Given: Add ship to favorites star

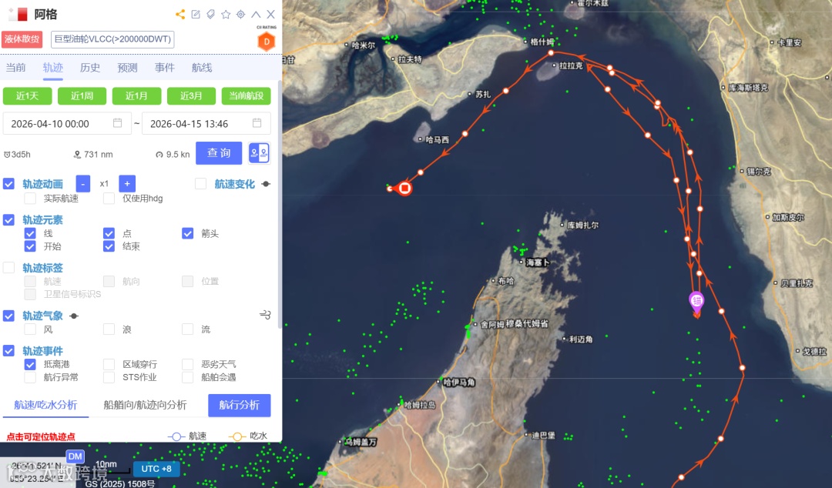Looking at the screenshot, I should 226,15.
